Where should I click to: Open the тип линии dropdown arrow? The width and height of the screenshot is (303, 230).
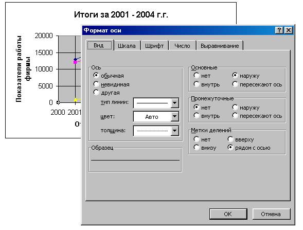(x=174, y=103)
